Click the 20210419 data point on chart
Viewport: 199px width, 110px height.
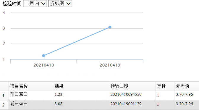click(110, 27)
